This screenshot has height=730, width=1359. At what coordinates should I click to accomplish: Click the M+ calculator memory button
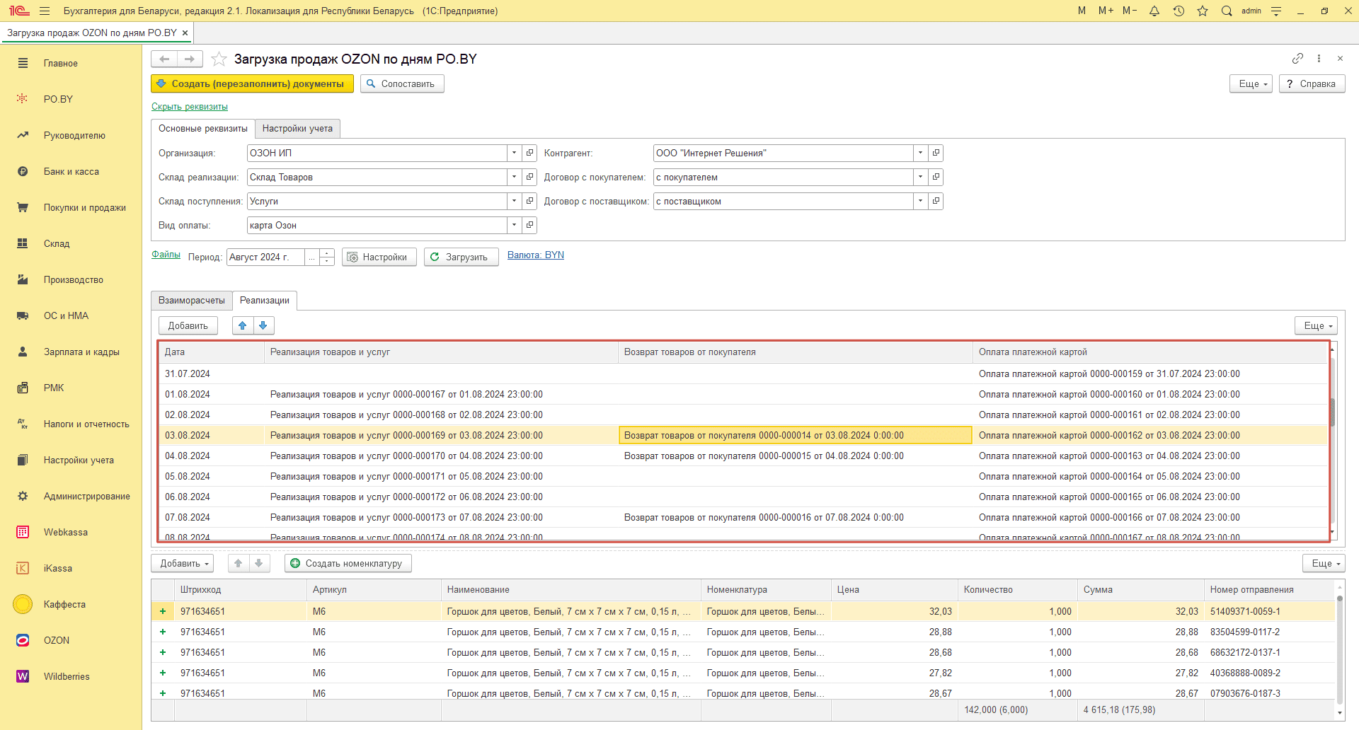point(1106,11)
